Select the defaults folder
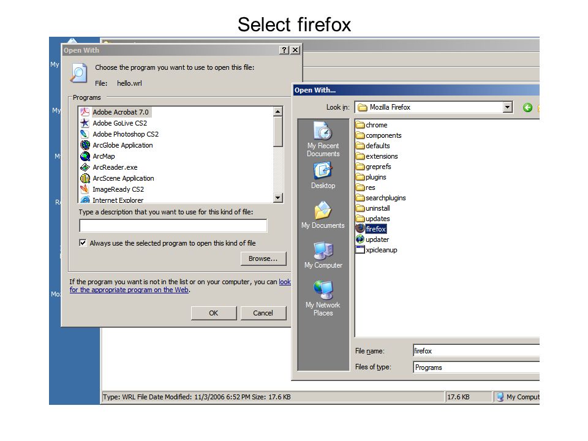This screenshot has width=588, height=441. pos(373,146)
